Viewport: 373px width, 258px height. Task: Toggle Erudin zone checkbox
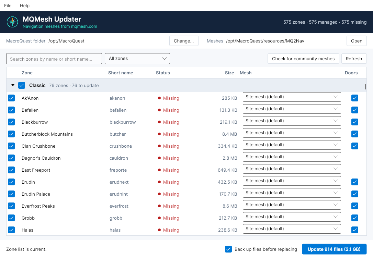tap(11, 182)
